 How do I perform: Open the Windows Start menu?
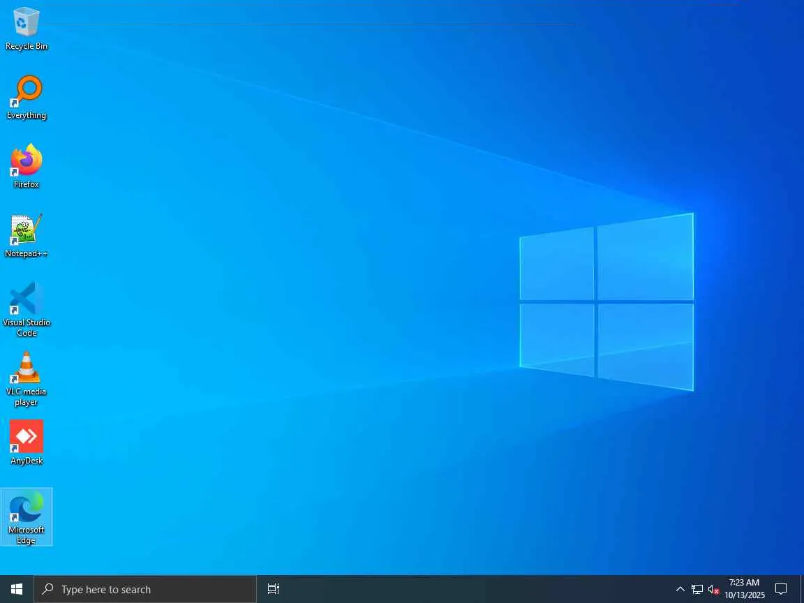click(17, 589)
